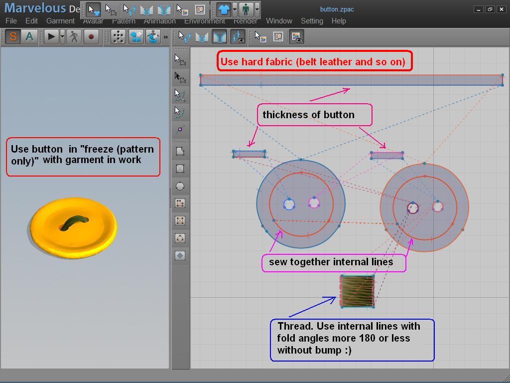Viewport: 510px width, 383px height.
Task: Open the Window menu
Action: coord(279,21)
